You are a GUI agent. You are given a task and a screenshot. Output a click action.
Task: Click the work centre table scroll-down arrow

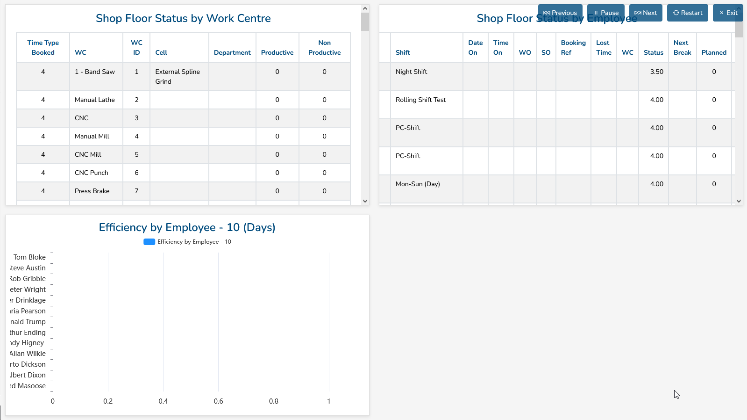coord(365,201)
